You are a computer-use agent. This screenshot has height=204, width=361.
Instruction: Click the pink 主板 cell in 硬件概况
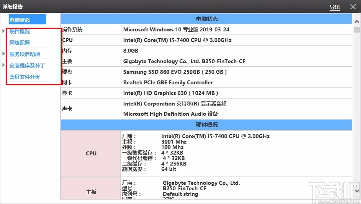pos(91,189)
